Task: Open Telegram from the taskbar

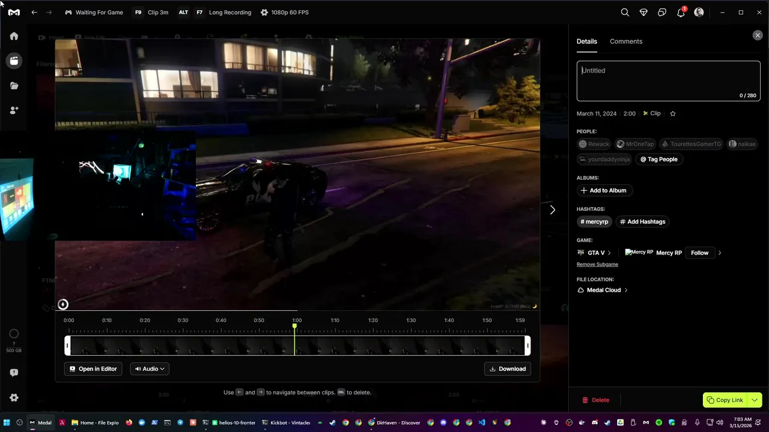Action: (x=180, y=422)
